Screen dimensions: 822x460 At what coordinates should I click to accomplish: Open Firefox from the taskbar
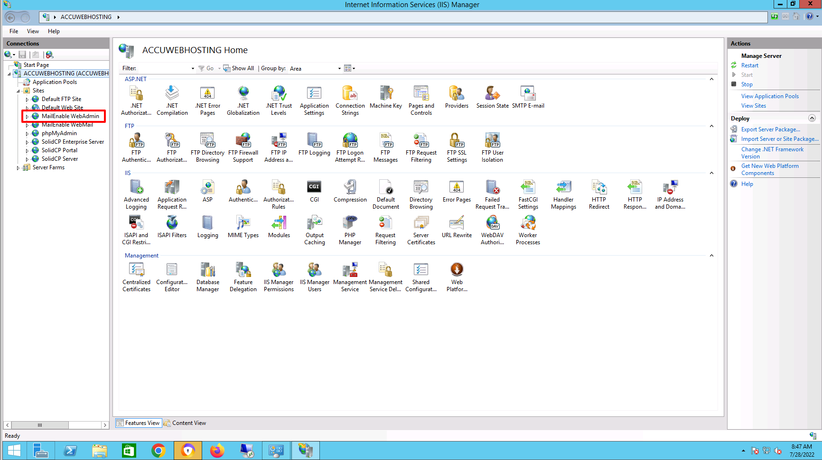coord(217,451)
